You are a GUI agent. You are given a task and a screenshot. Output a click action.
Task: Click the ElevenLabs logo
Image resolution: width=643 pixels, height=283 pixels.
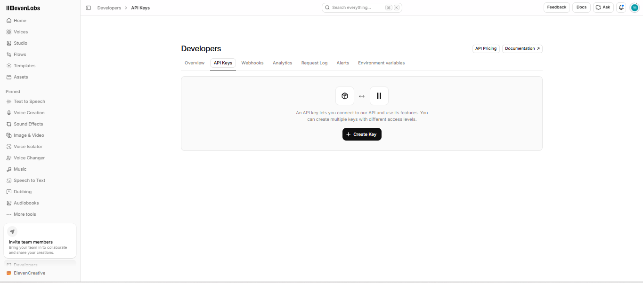pyautogui.click(x=23, y=8)
